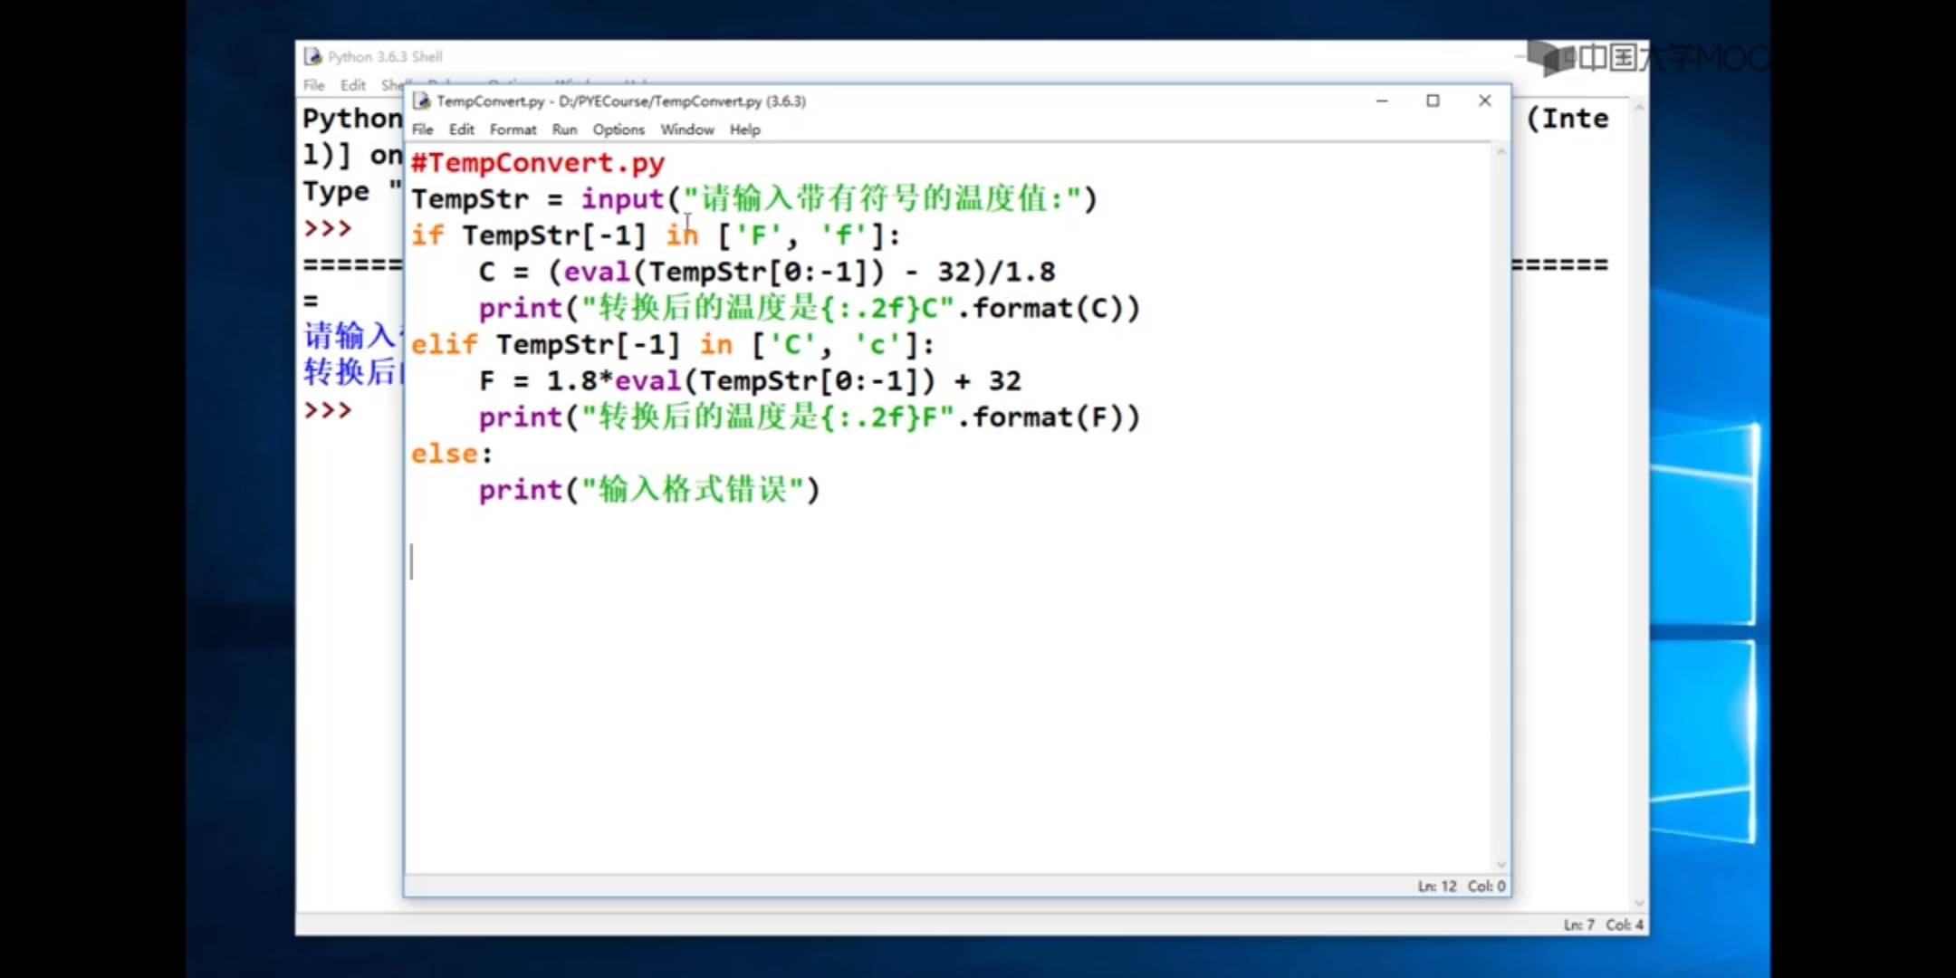Place cursor on the else: line
The width and height of the screenshot is (1956, 978).
tap(452, 453)
